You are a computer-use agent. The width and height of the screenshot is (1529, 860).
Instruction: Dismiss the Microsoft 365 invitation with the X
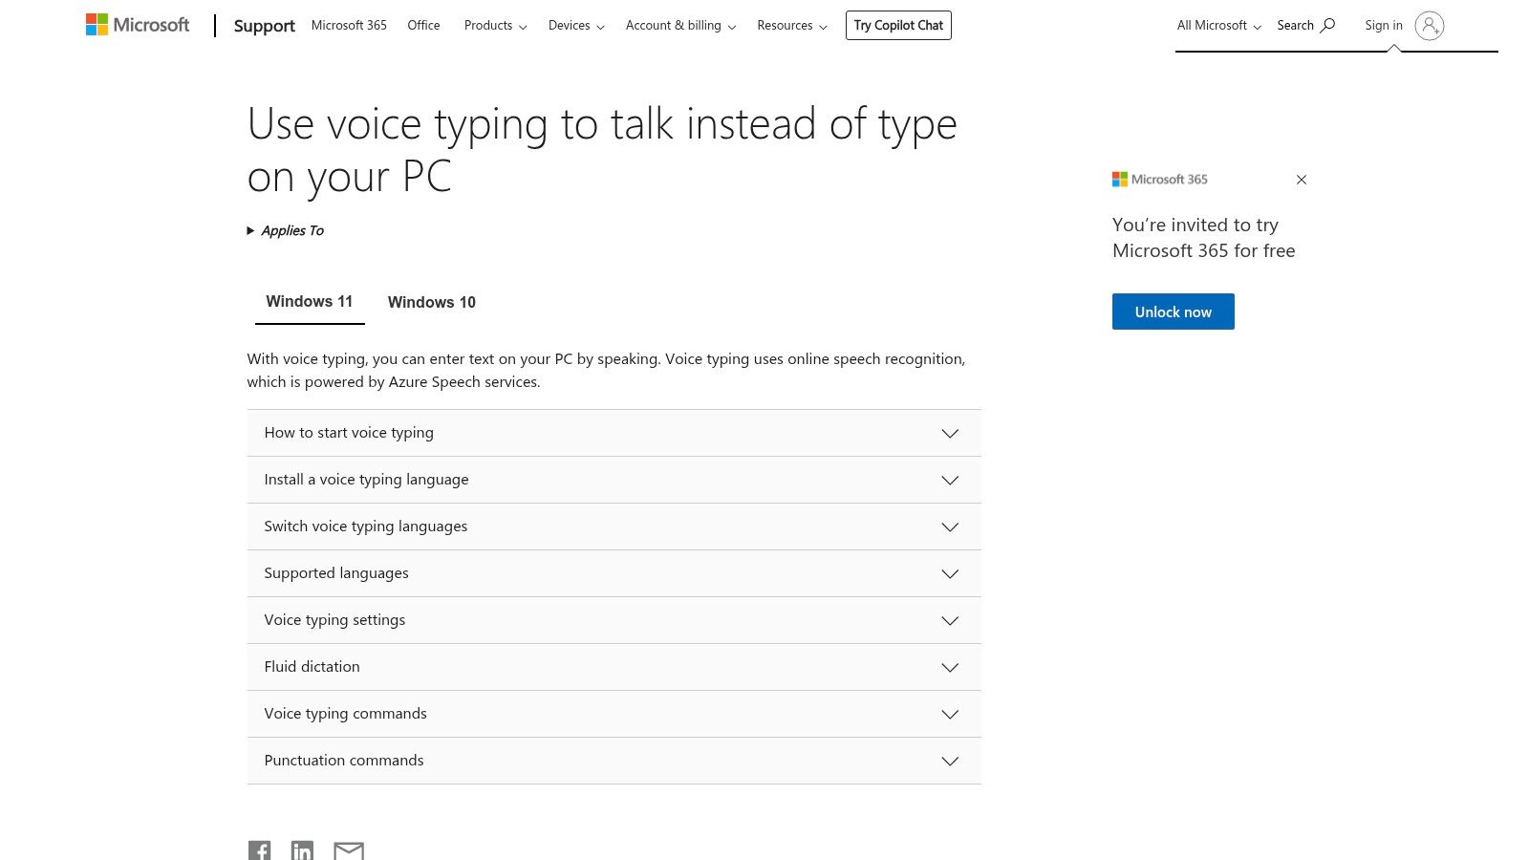(x=1301, y=180)
